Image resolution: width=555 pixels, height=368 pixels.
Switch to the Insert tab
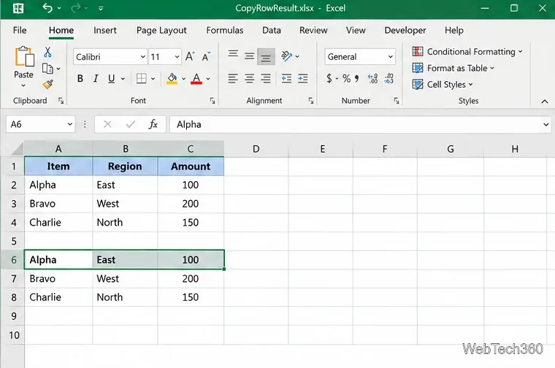pos(104,31)
